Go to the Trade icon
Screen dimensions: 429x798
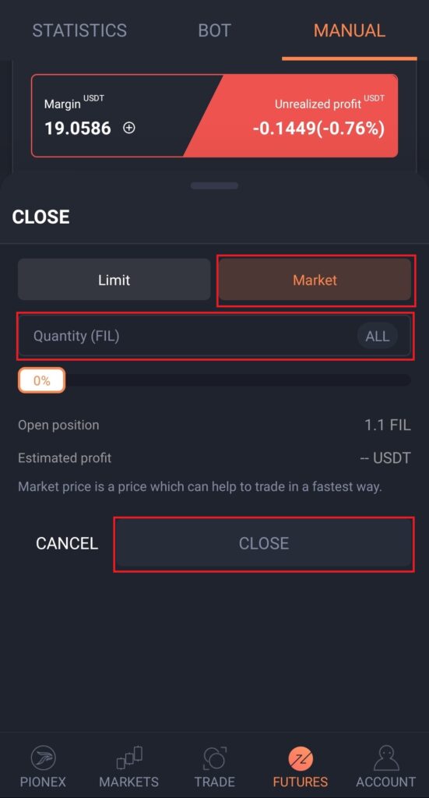point(215,759)
